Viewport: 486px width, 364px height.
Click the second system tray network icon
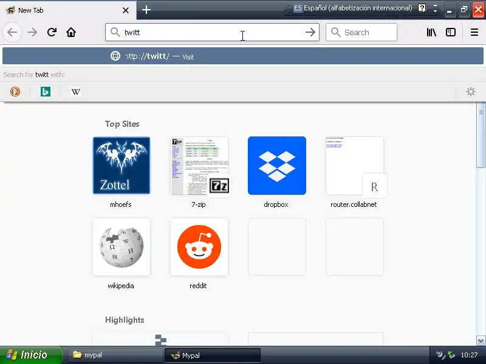pyautogui.click(x=451, y=355)
